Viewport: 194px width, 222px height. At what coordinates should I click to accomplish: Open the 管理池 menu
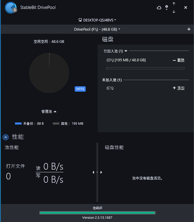click(x=49, y=112)
